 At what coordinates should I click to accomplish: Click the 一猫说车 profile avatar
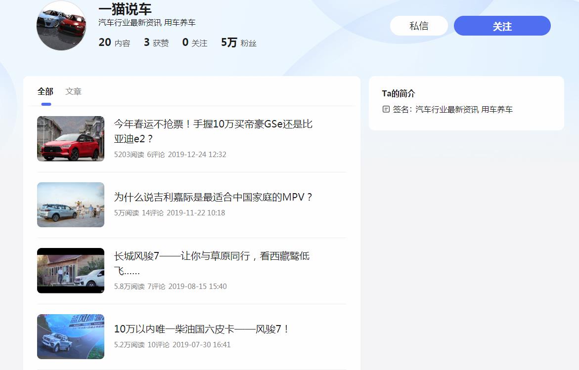[x=61, y=26]
